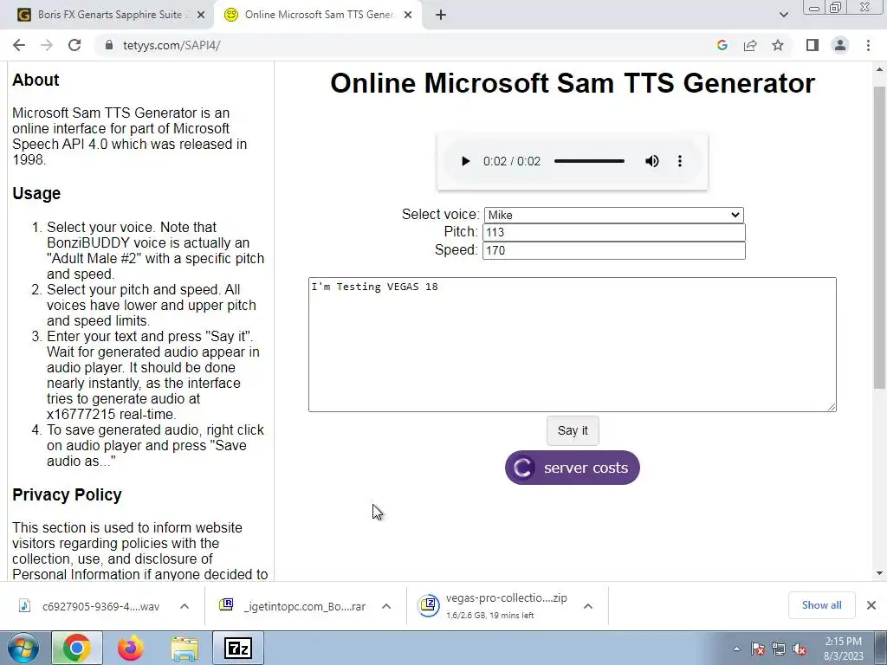Click the text area resize handle corner
The width and height of the screenshot is (887, 665).
click(832, 407)
